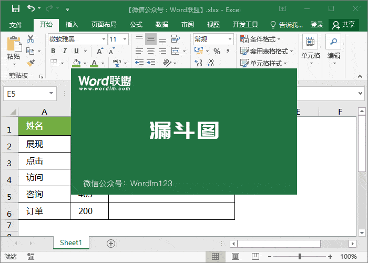Apply comma thousands separator style
This screenshot has height=263, width=368.
coord(228,51)
